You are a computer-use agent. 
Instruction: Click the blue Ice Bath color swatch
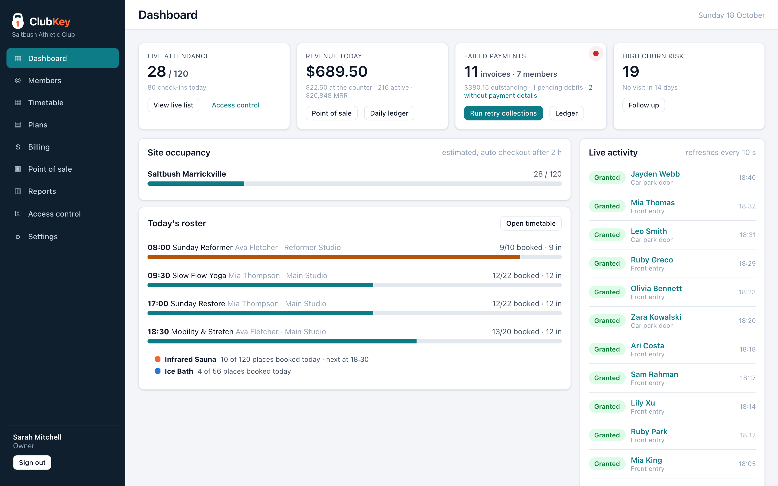(158, 371)
